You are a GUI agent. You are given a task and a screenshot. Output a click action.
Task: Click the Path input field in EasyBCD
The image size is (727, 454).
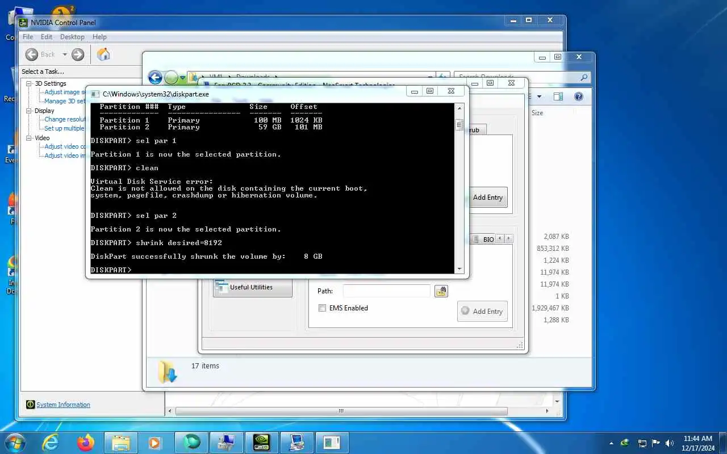pos(387,291)
